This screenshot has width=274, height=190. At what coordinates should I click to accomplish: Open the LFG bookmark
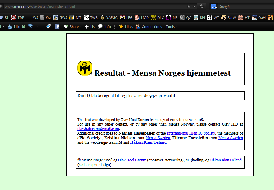126,17
